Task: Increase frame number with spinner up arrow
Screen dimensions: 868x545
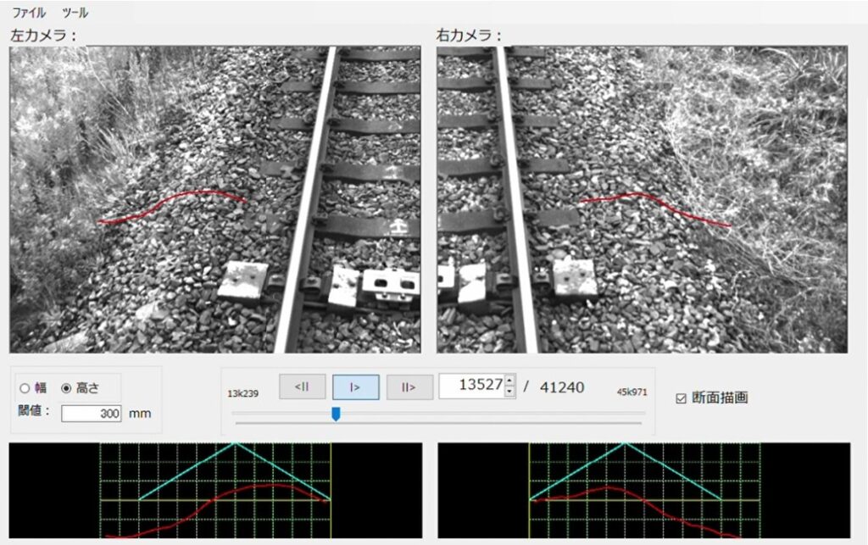Action: point(509,380)
